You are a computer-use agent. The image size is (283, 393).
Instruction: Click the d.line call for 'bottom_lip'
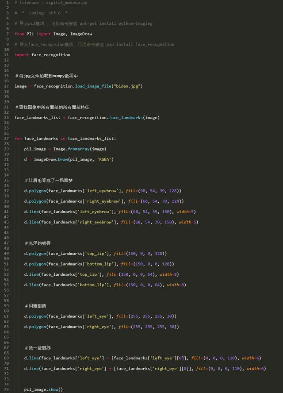coord(105,285)
